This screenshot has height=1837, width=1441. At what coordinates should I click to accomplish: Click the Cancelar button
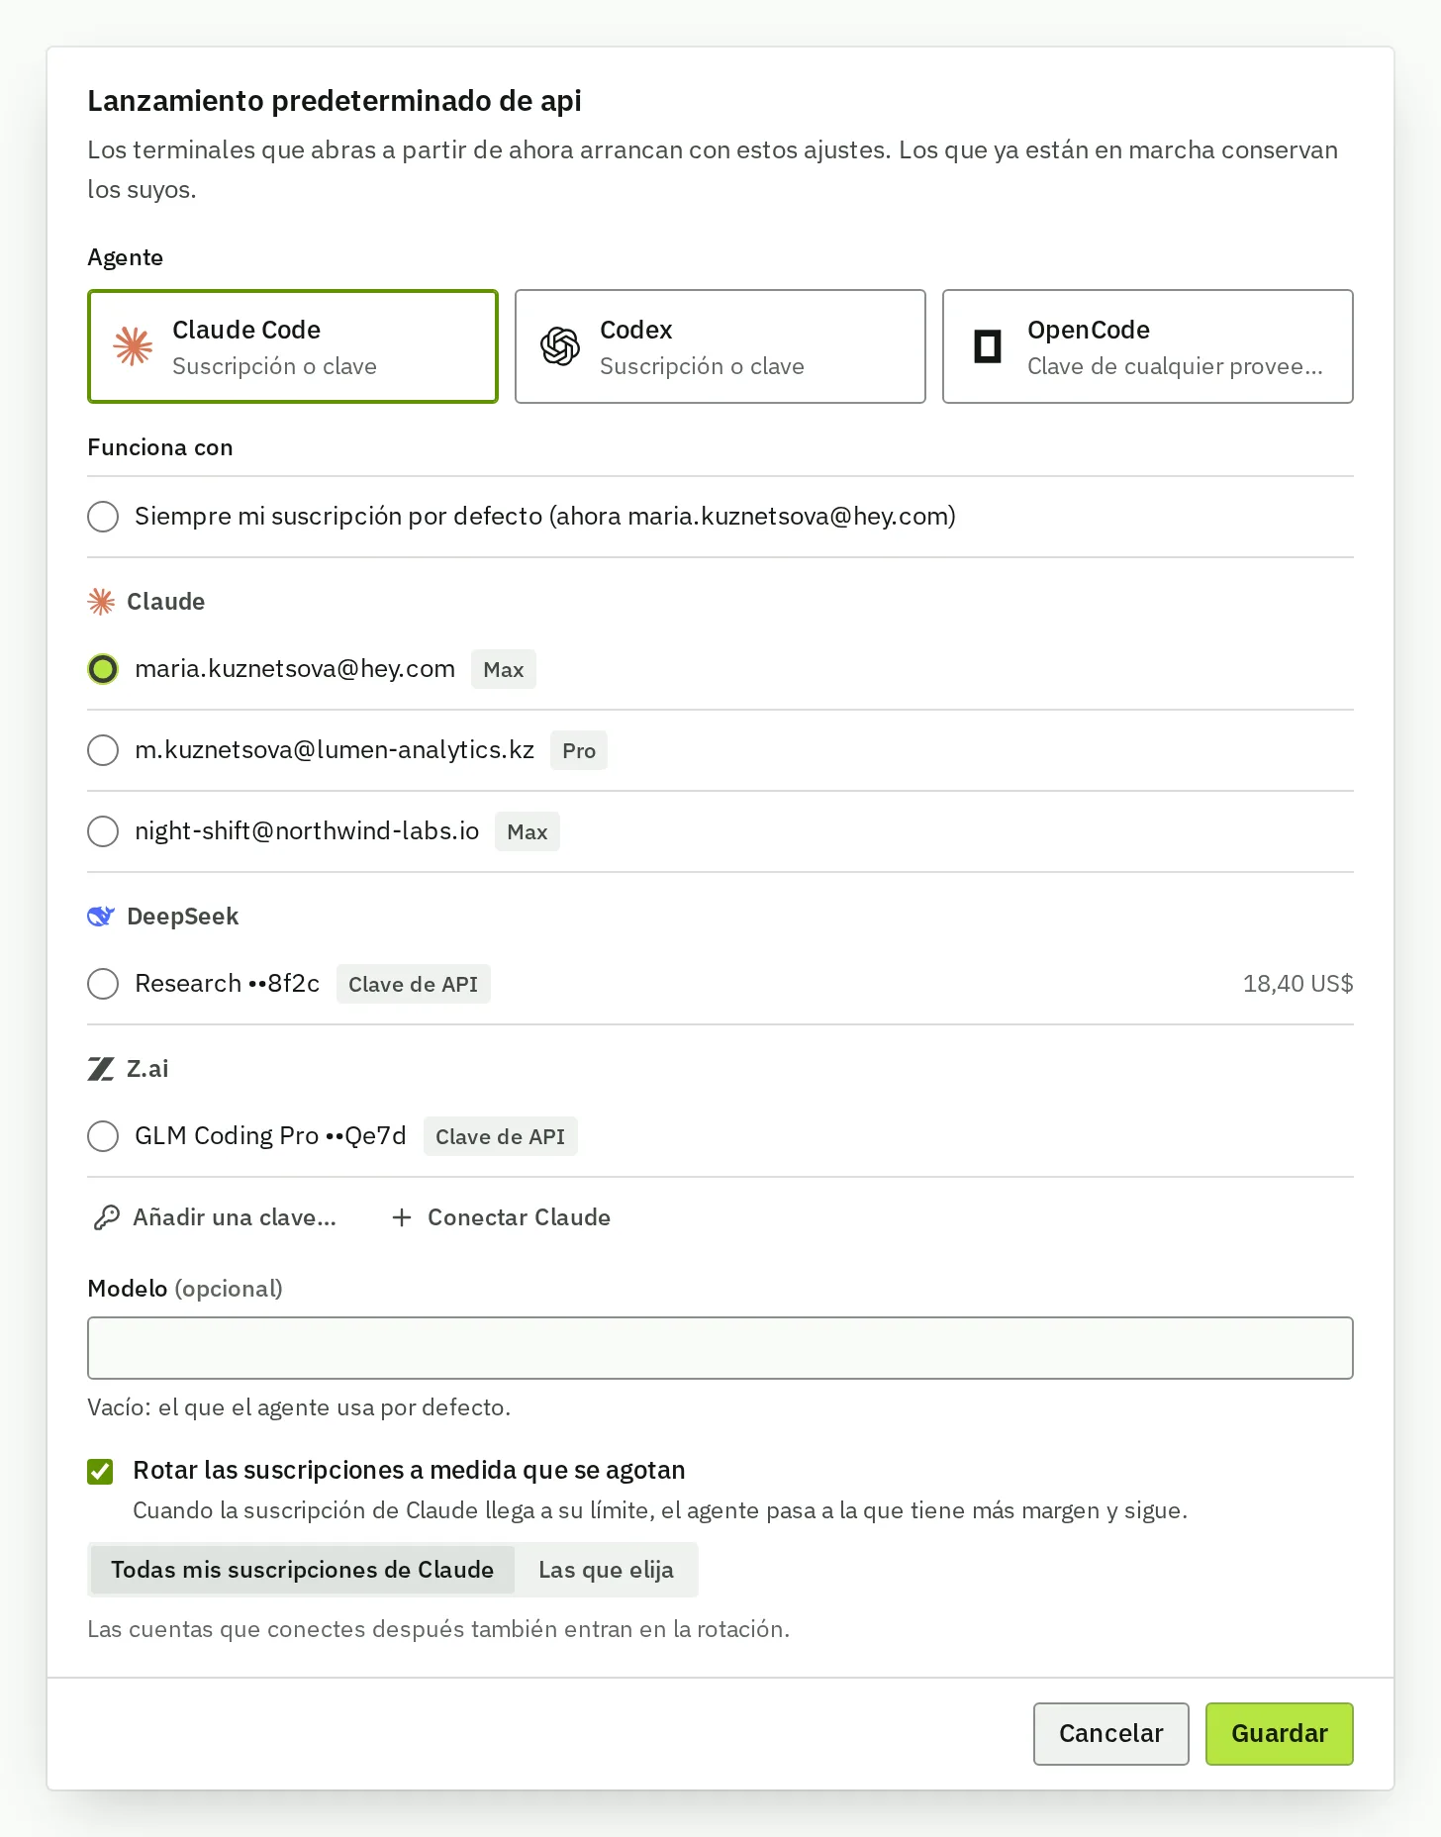[x=1111, y=1734]
